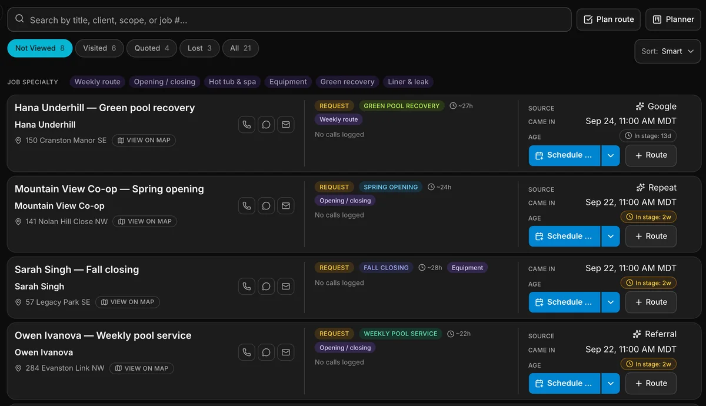Switch to the Quoted tab
This screenshot has height=406, width=706.
(152, 48)
